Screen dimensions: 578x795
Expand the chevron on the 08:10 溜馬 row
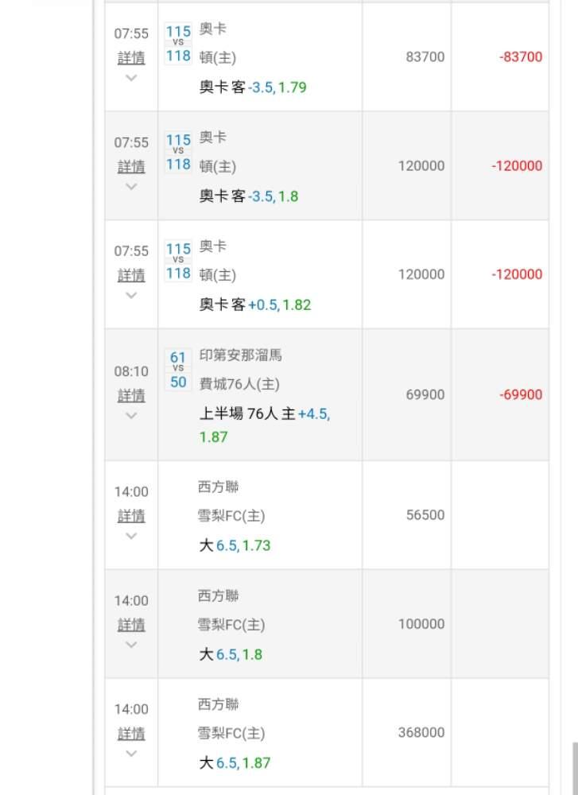coord(131,415)
